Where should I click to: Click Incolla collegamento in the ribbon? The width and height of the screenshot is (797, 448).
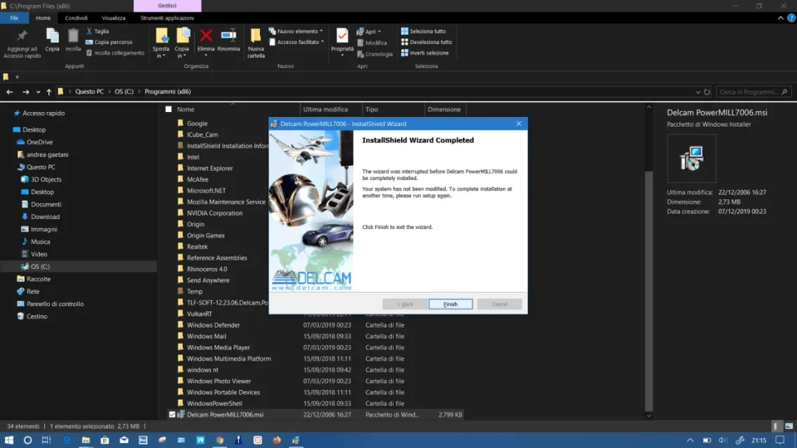[115, 52]
